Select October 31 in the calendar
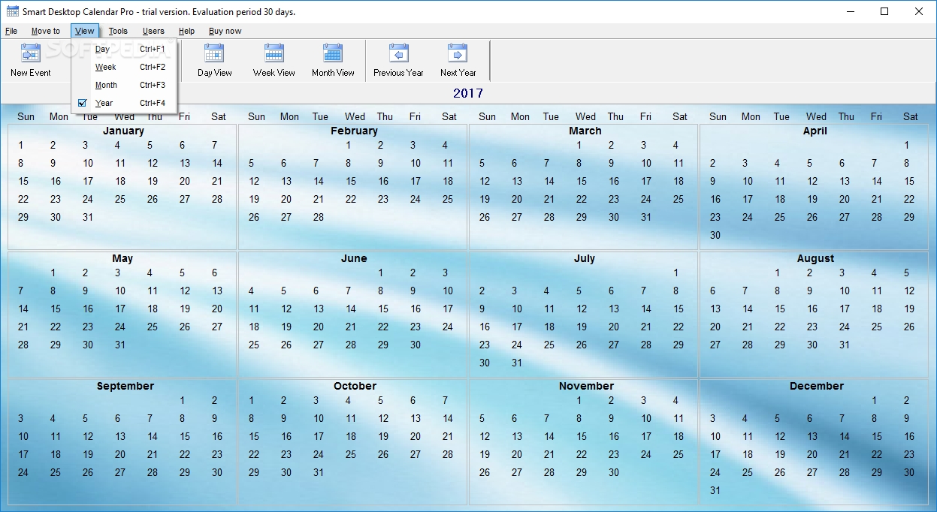 [x=319, y=472]
